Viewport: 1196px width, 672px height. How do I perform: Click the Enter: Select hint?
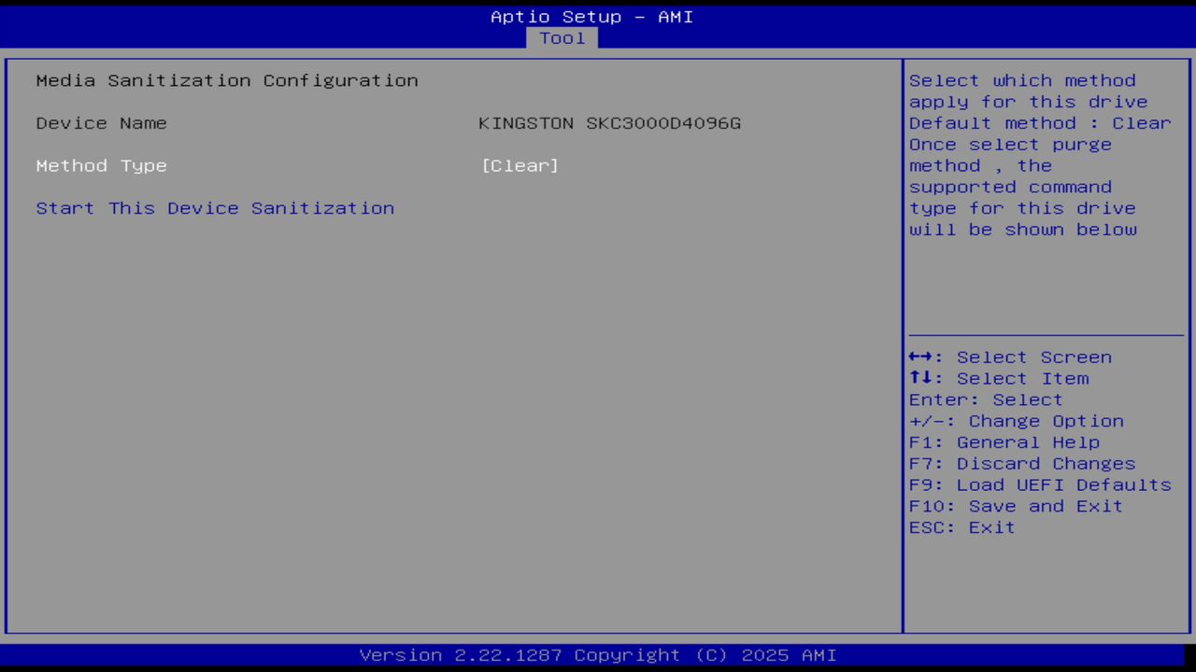986,399
